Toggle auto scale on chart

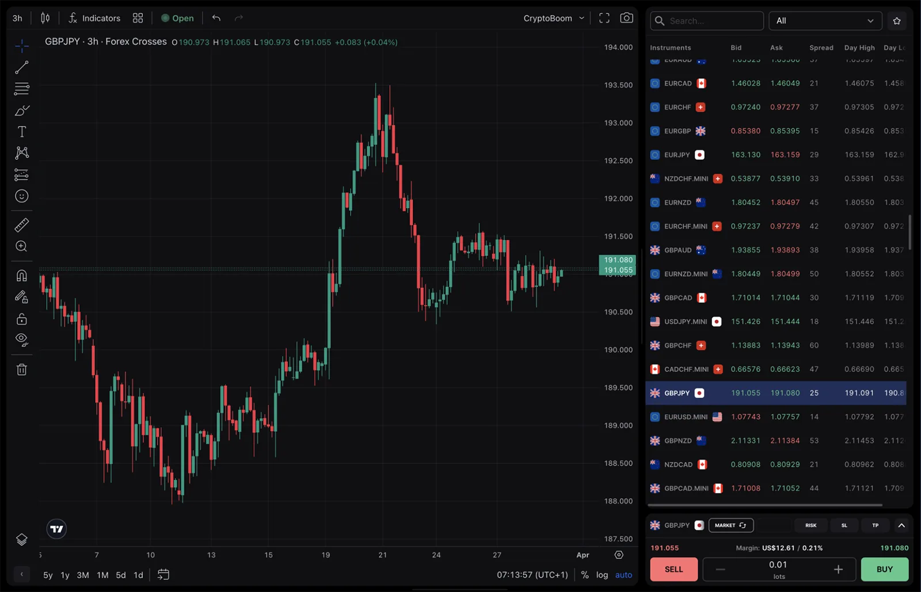pyautogui.click(x=623, y=575)
